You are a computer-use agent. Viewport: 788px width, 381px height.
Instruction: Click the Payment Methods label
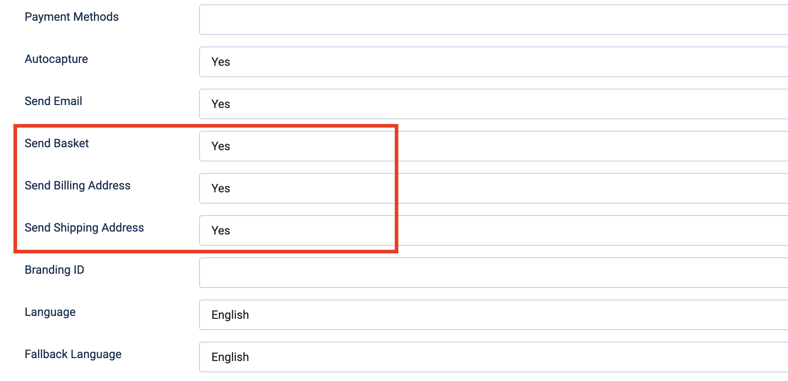(71, 16)
